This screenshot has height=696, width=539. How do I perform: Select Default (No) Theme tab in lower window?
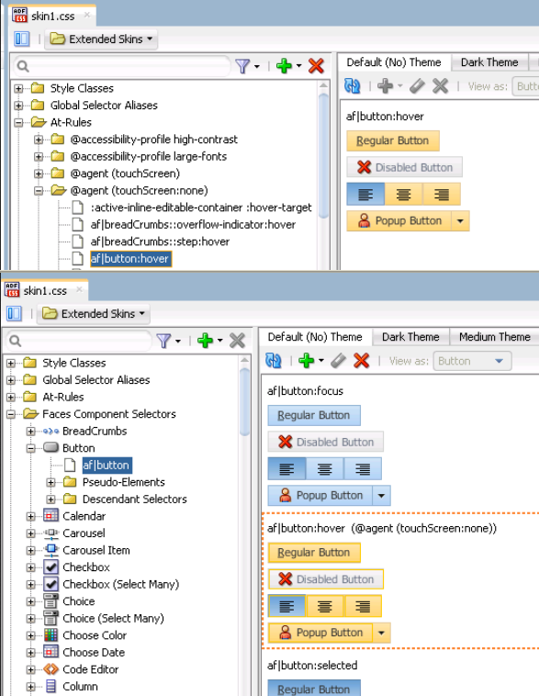[x=315, y=337]
